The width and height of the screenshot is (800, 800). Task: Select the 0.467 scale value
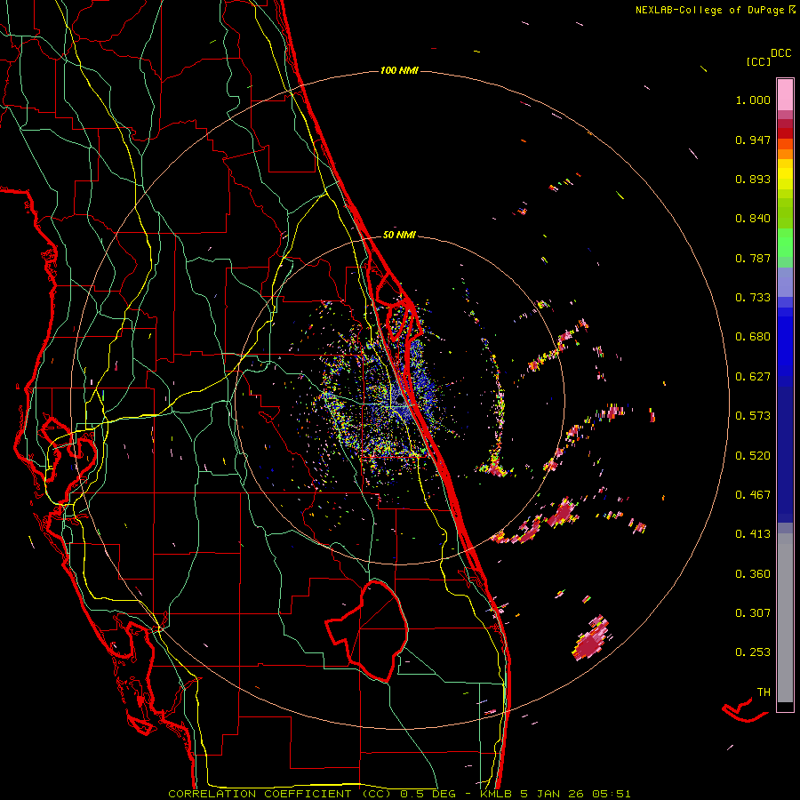(x=753, y=495)
